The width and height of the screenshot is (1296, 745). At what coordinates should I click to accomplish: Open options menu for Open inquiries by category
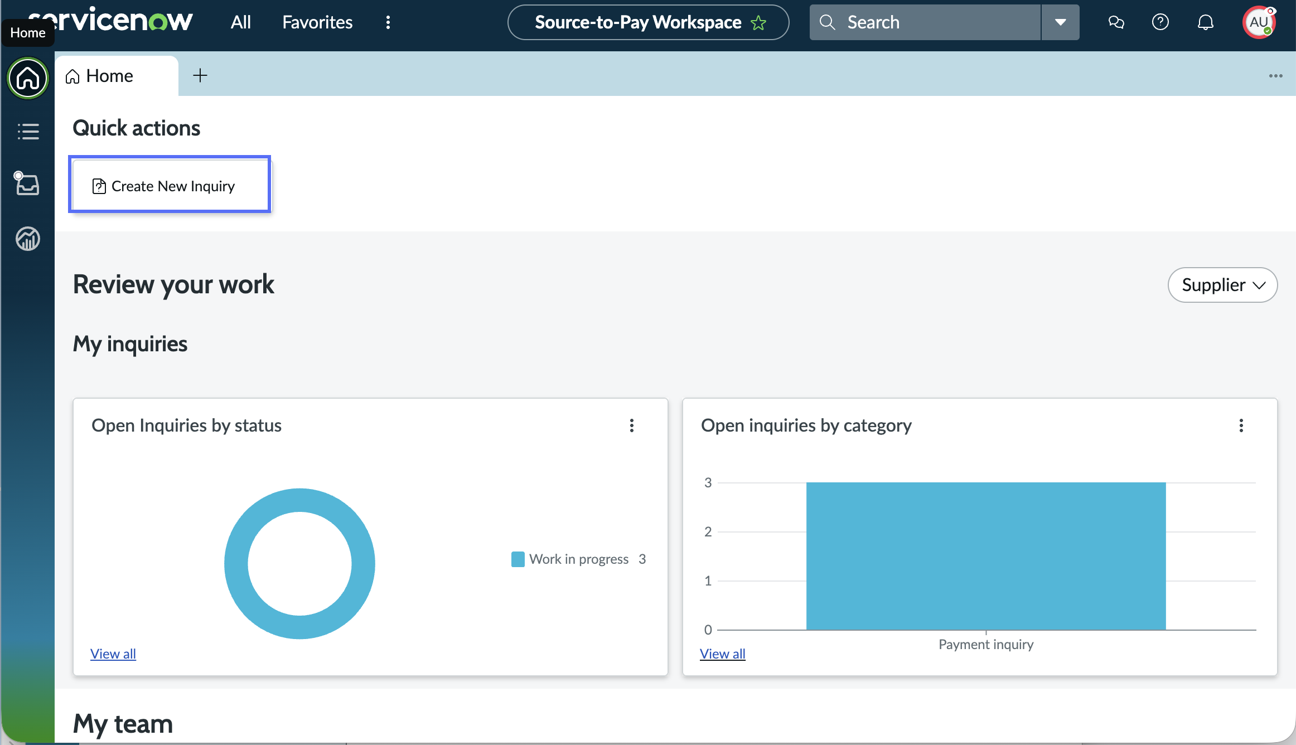tap(1241, 425)
